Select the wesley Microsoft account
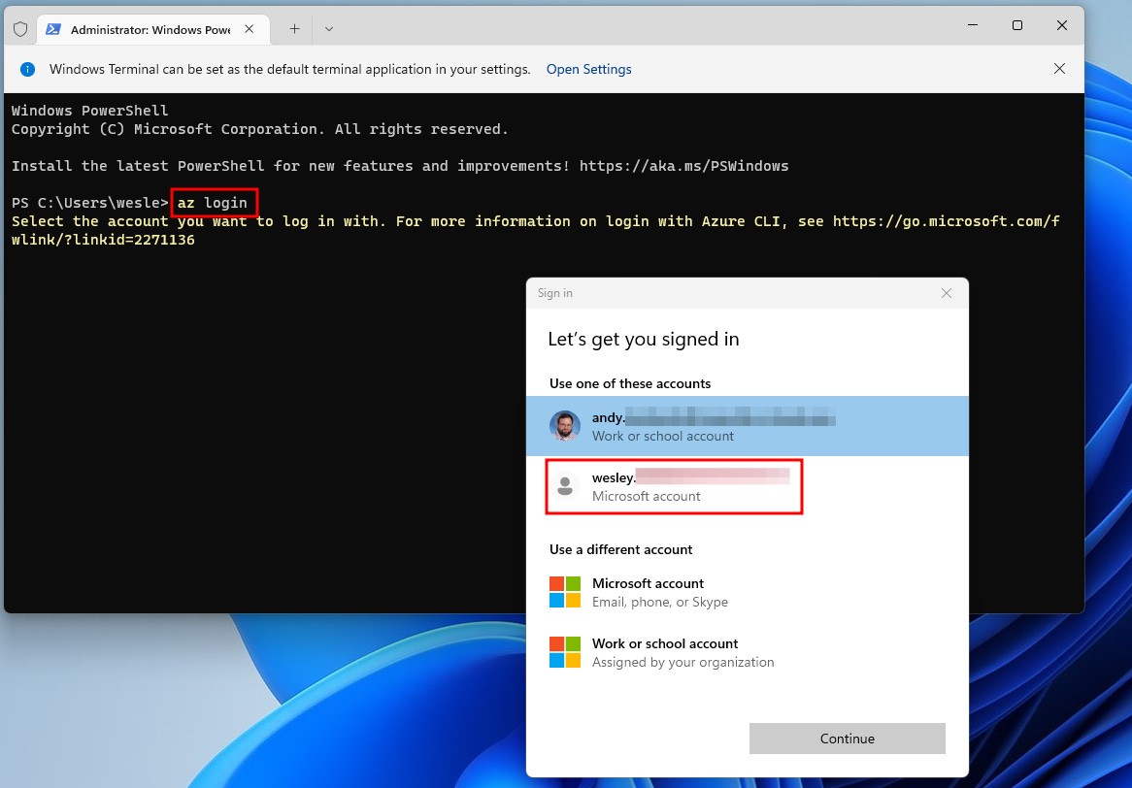 [748, 486]
